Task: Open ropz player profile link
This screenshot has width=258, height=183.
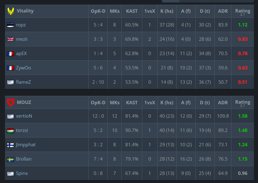Action: tap(21, 25)
